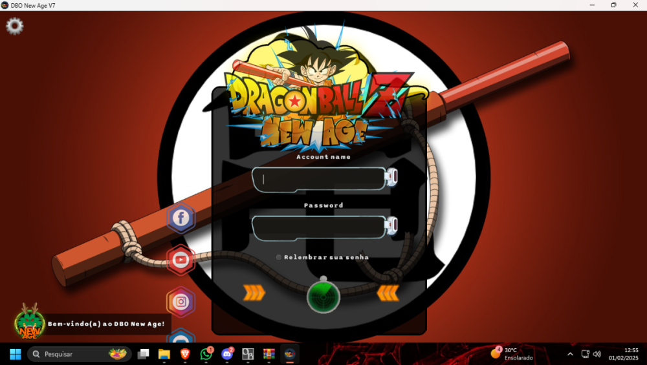The width and height of the screenshot is (647, 365).
Task: Click the Shenron New Age logo
Action: 29,321
